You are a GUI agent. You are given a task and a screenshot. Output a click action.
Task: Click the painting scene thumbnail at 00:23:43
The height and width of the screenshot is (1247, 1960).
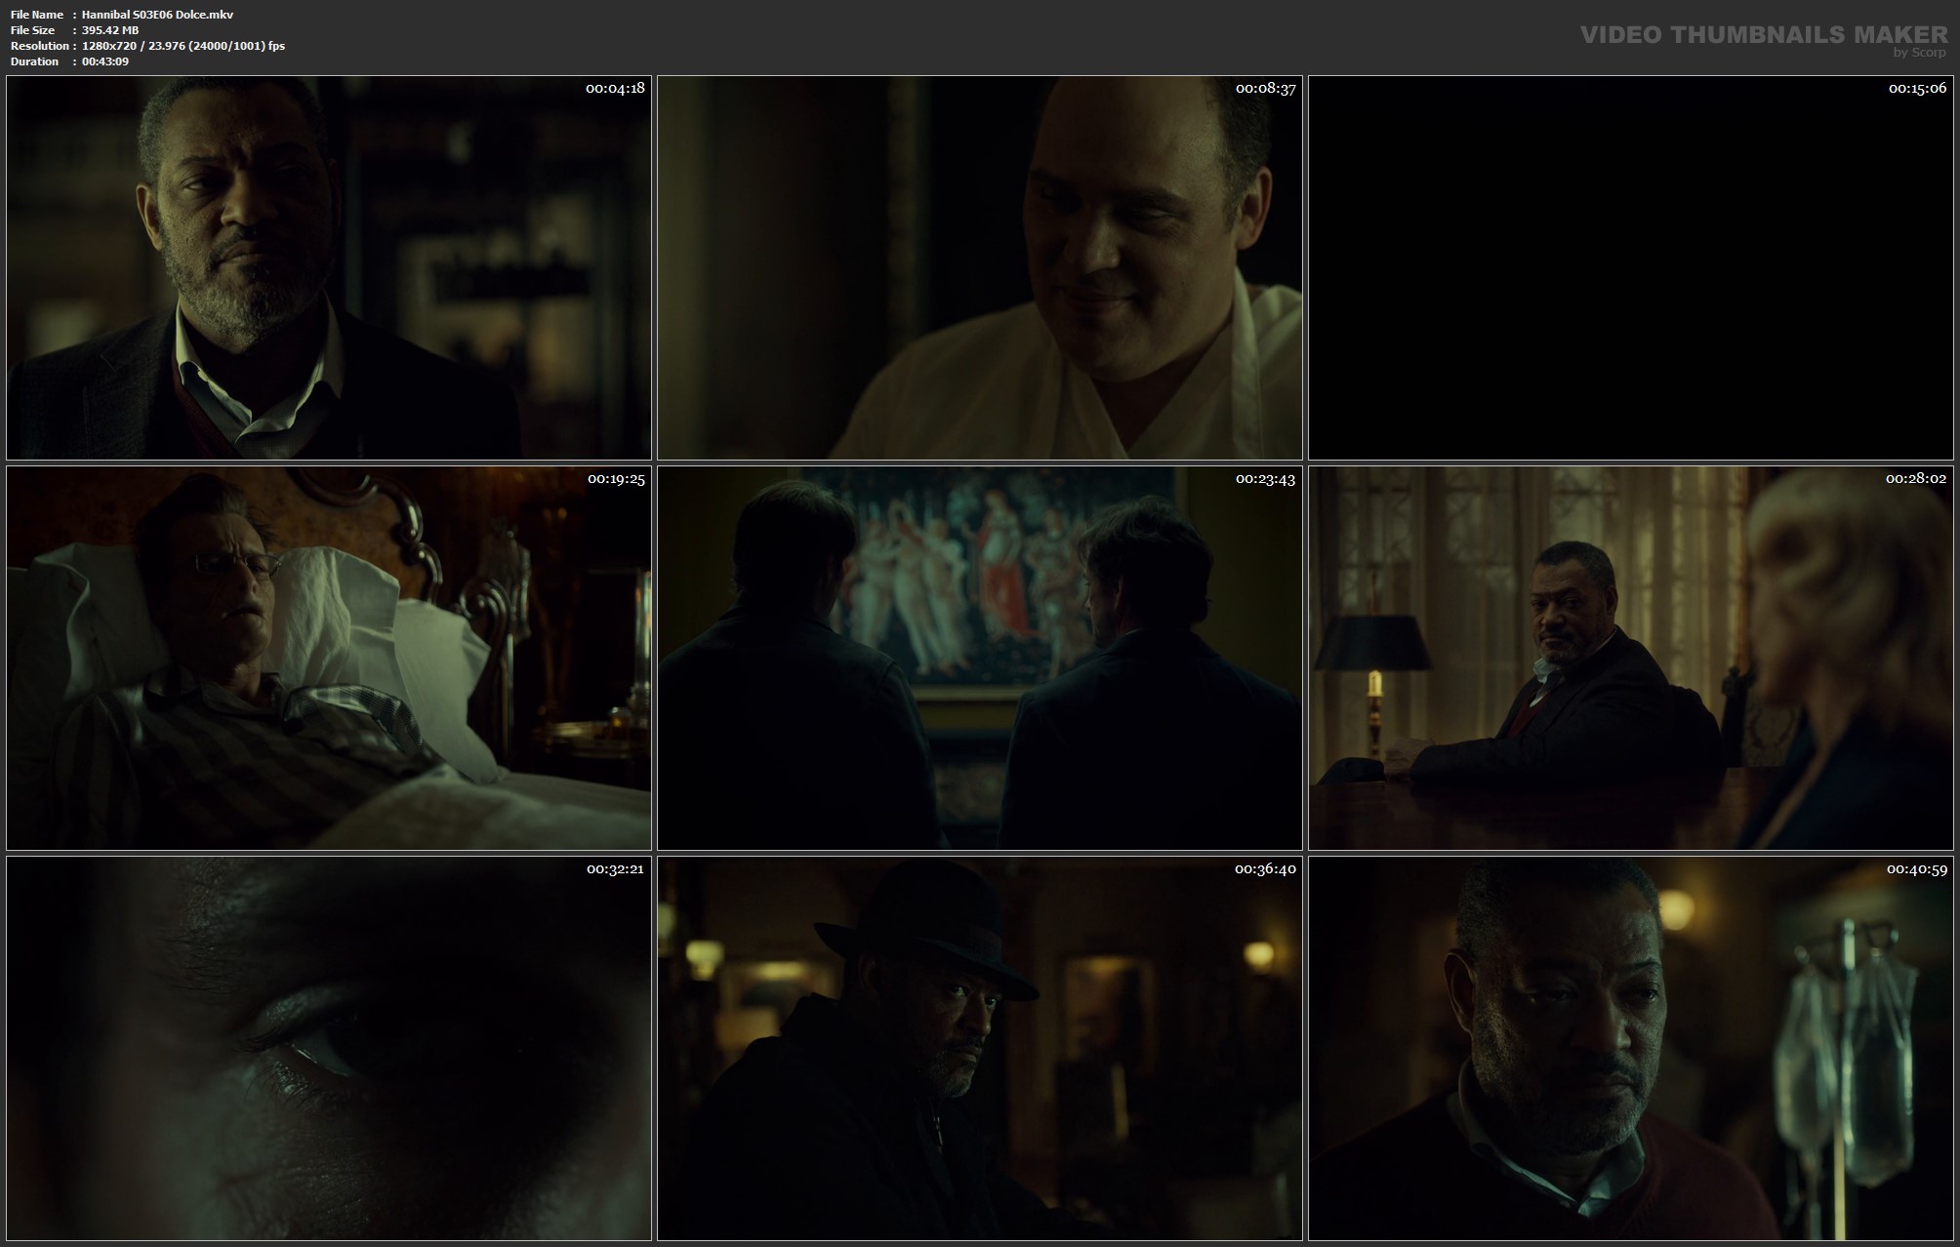(979, 658)
